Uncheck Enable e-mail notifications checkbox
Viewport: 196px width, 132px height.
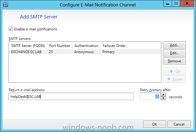pyautogui.click(x=11, y=29)
